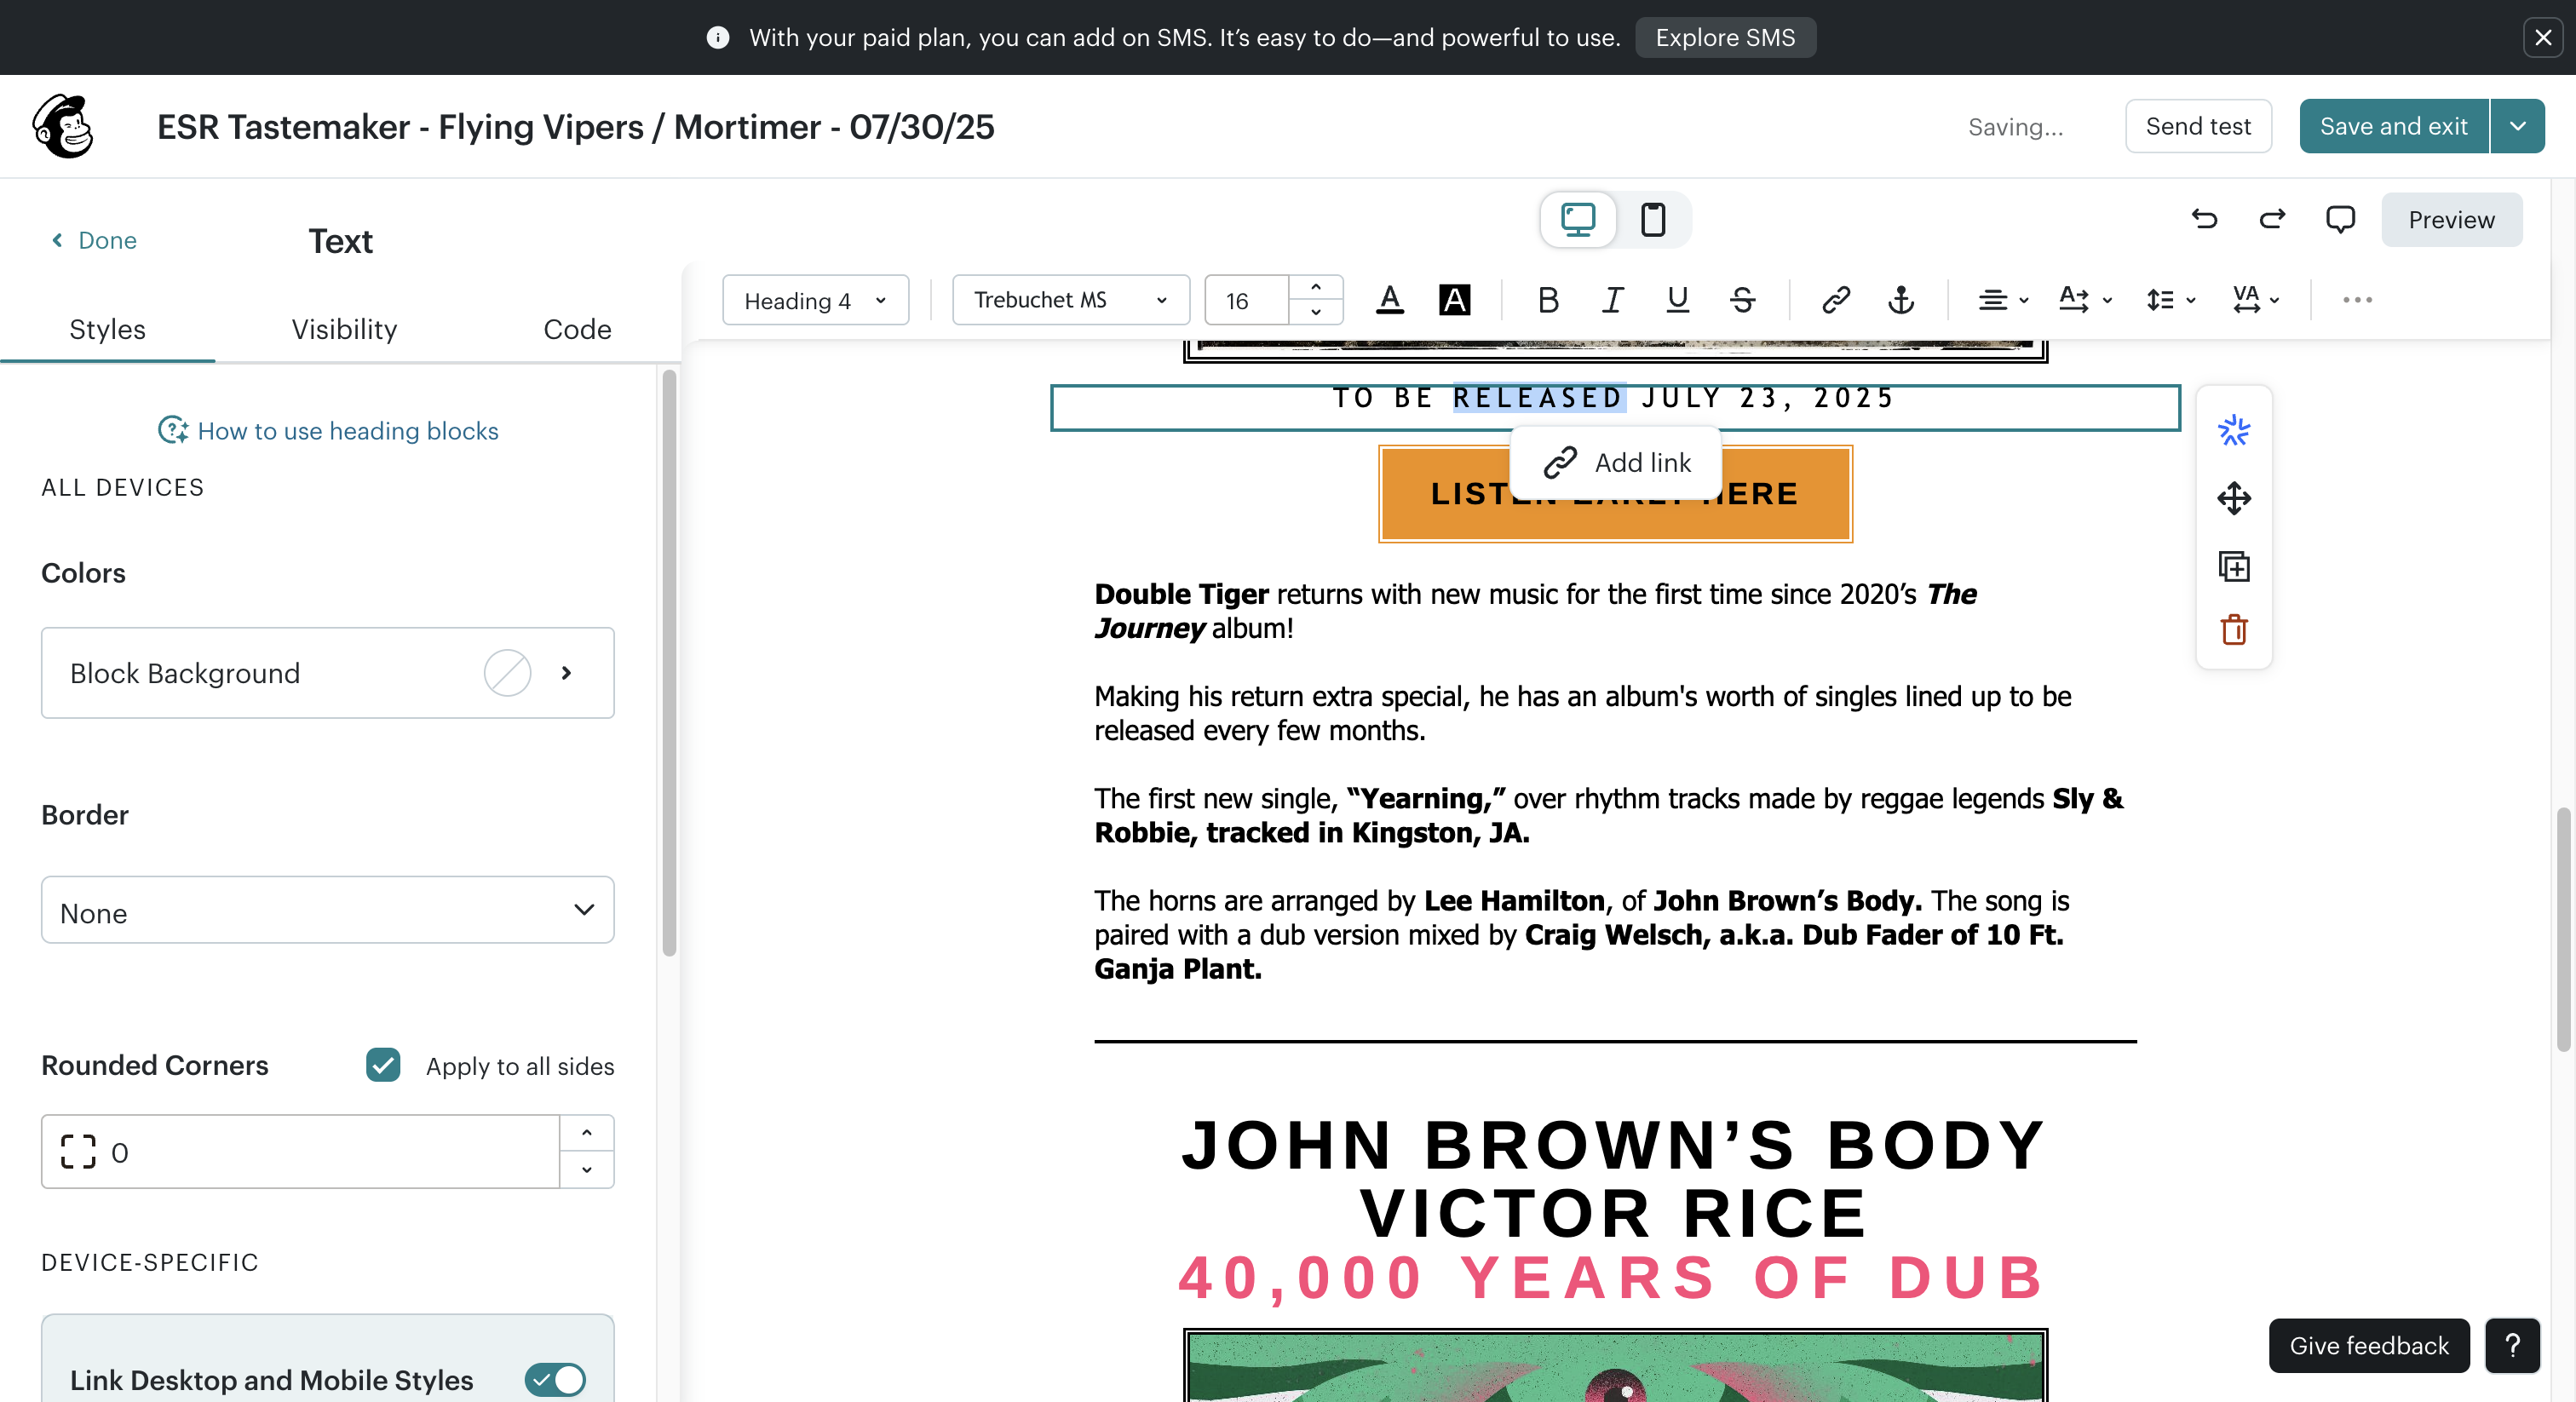The width and height of the screenshot is (2576, 1402).
Task: Open the comments bubble icon
Action: pos(2340,219)
